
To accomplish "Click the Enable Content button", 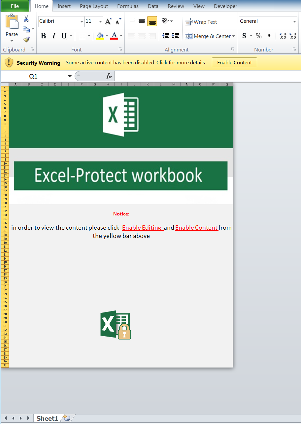I will (234, 63).
